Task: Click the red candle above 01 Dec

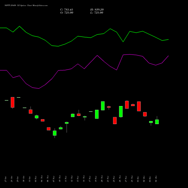Action: [139, 106]
